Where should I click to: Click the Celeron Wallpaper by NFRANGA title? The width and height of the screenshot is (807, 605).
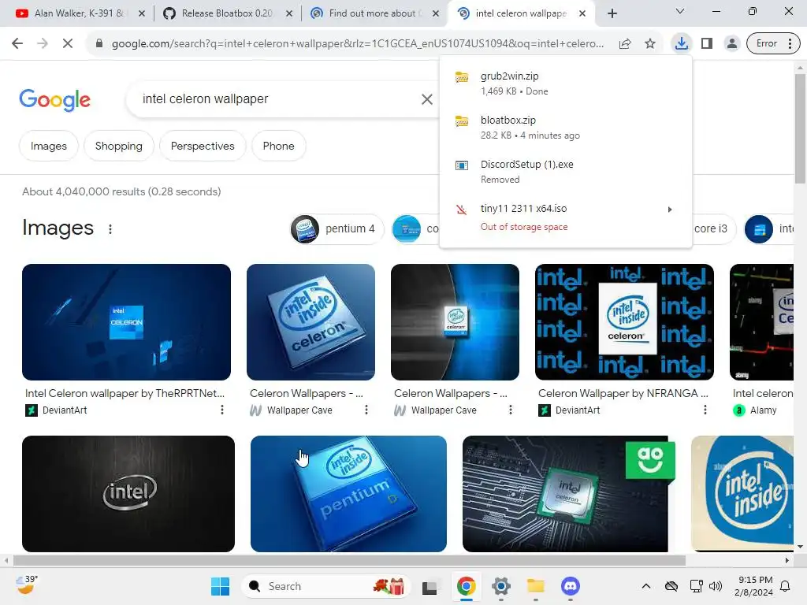tap(623, 394)
